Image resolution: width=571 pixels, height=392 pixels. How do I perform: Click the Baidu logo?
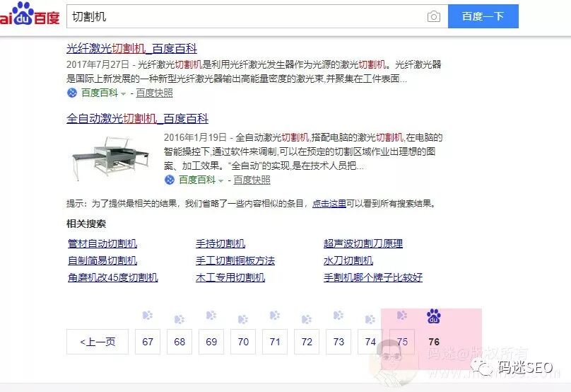point(30,14)
